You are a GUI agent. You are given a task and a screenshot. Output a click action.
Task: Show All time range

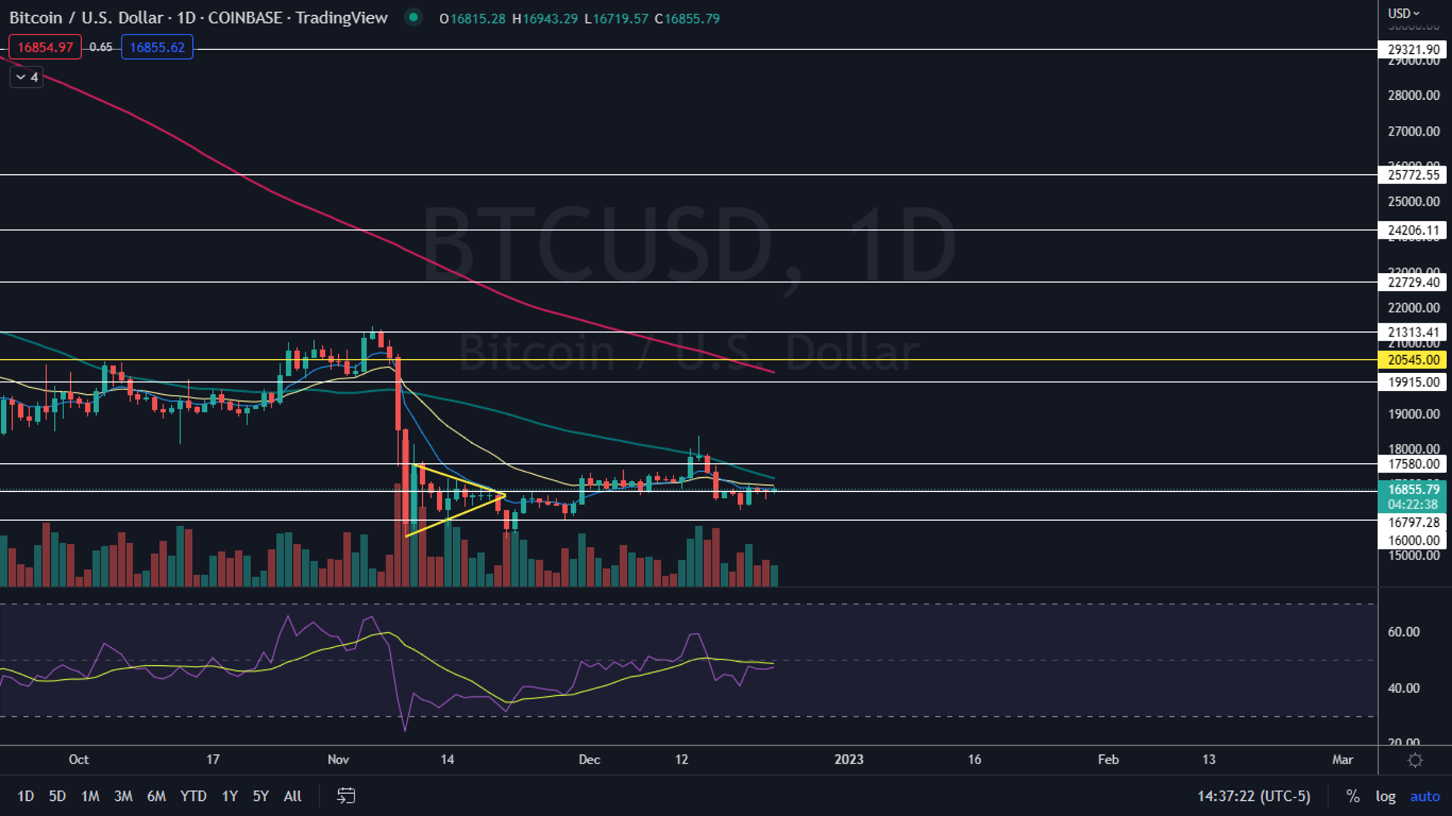(x=292, y=796)
